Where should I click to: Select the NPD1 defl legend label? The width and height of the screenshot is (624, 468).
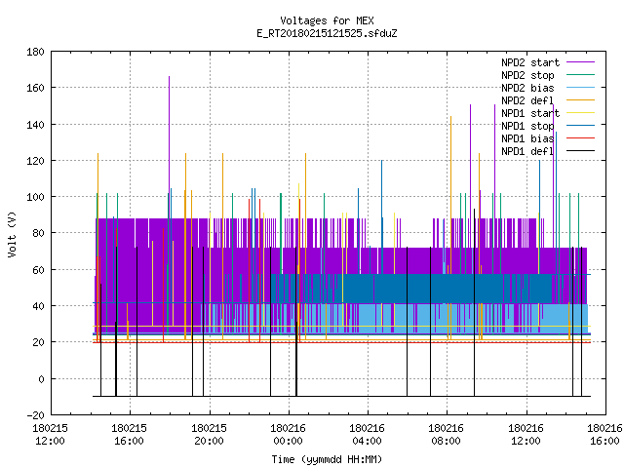click(527, 151)
